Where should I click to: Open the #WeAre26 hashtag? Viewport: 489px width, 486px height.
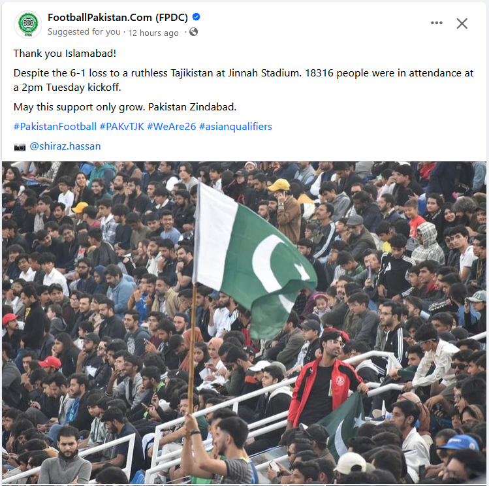pyautogui.click(x=171, y=127)
